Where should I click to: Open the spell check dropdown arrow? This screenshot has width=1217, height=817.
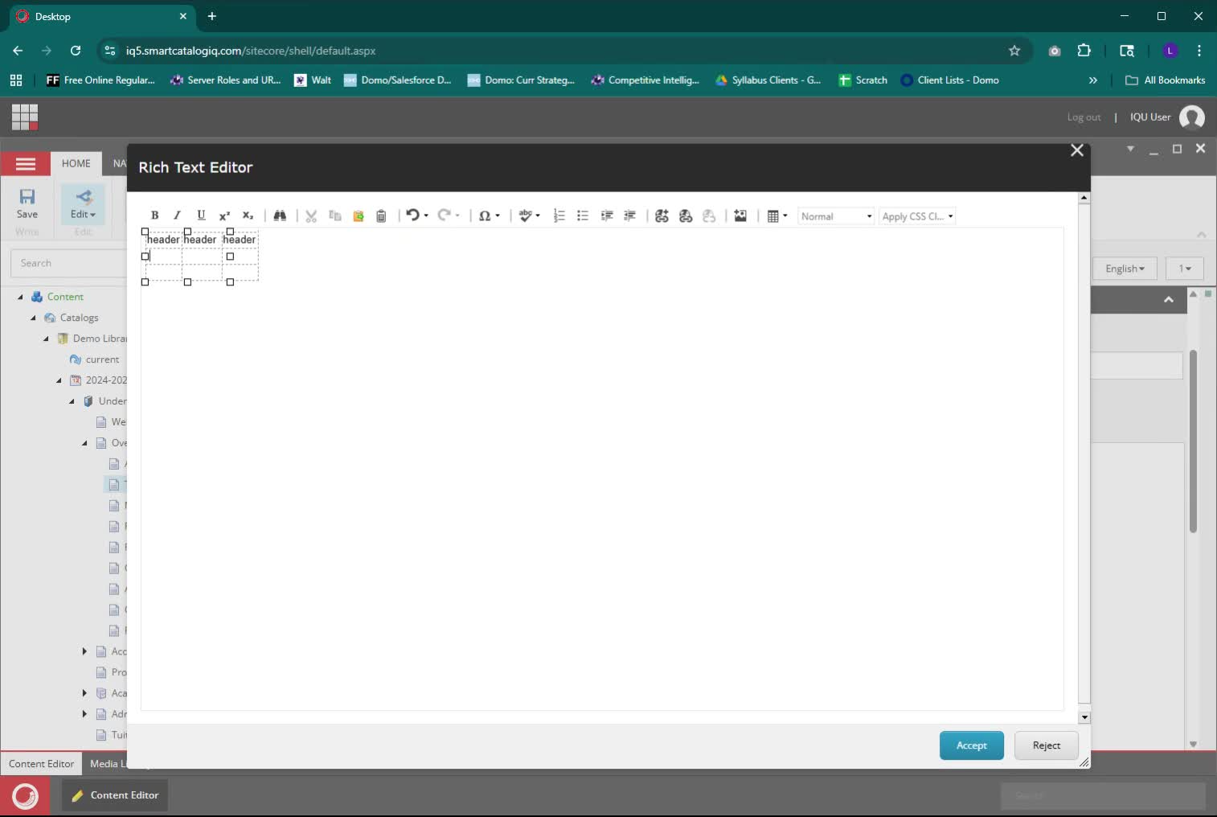pyautogui.click(x=538, y=216)
